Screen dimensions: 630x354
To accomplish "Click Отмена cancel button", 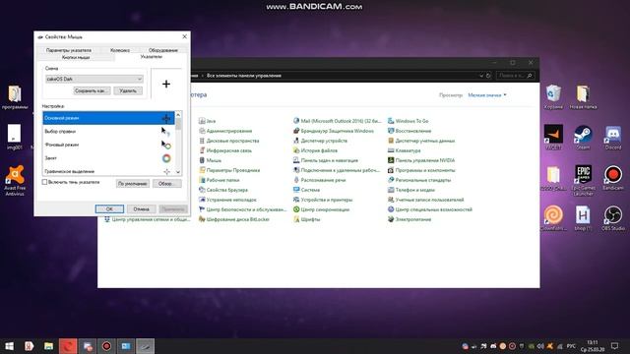I will click(141, 209).
